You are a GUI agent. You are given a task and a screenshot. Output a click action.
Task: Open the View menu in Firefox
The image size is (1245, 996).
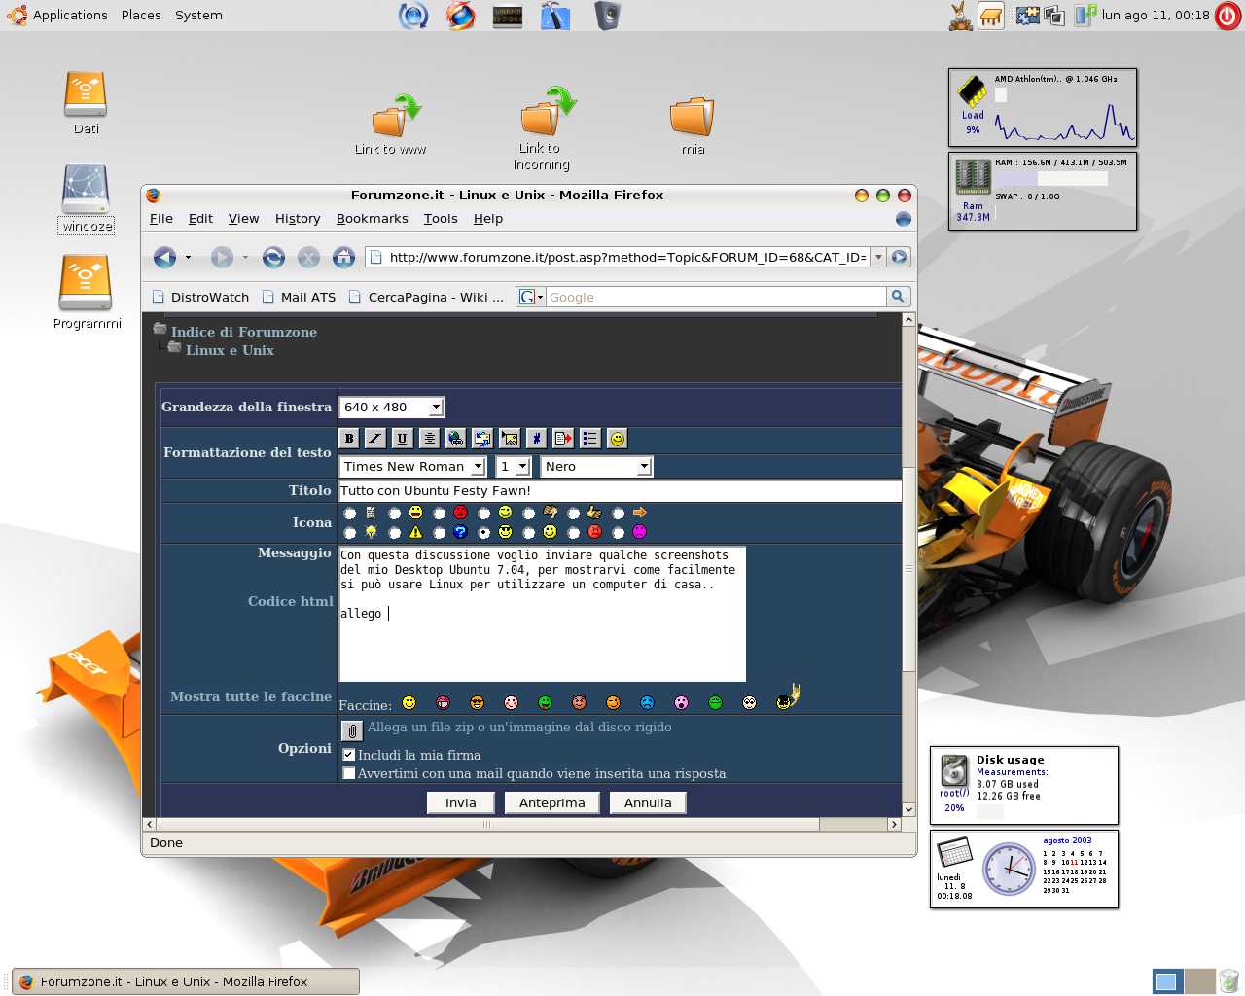click(x=243, y=219)
